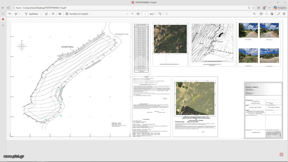This screenshot has height=162, width=288.
Task: Expand the Copilot dropdown arrow
Action: [x=90, y=14]
